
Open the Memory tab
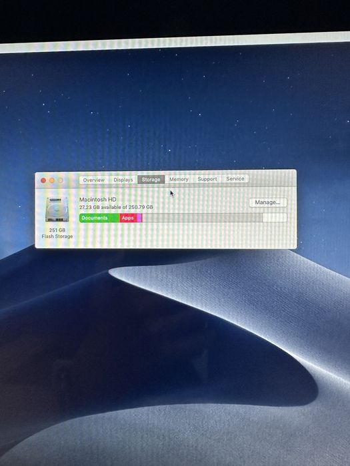click(x=179, y=179)
